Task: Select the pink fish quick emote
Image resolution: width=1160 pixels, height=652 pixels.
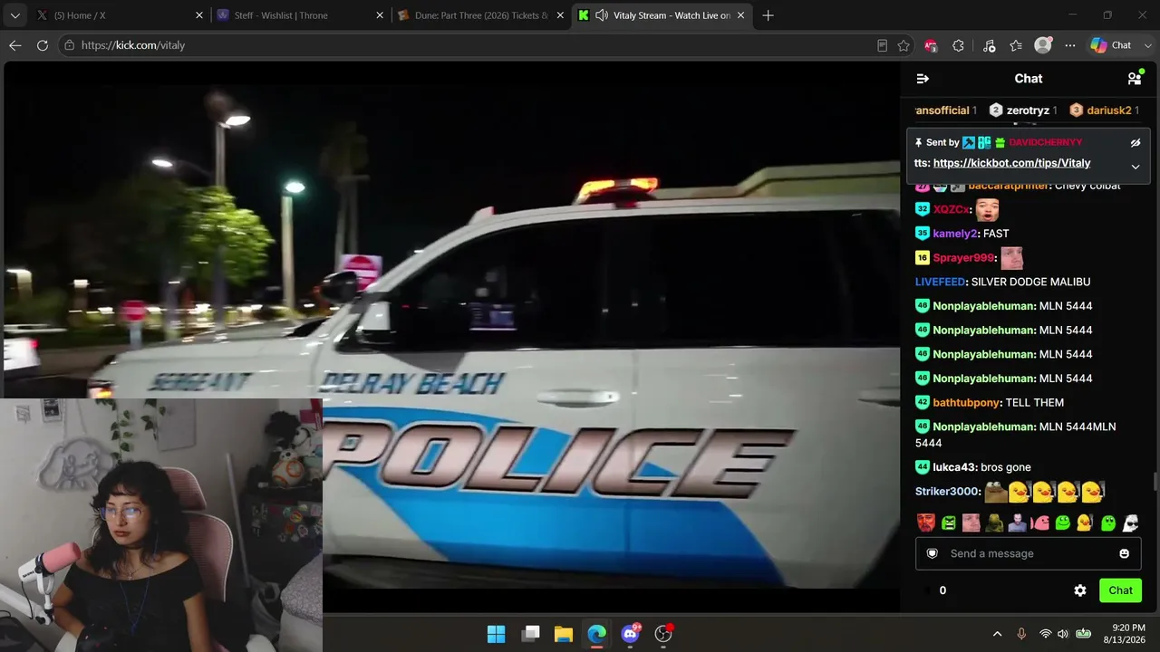Action: click(x=1039, y=523)
